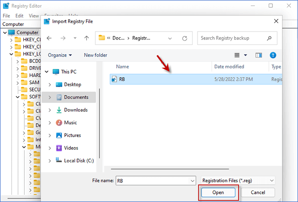Image resolution: width=298 pixels, height=202 pixels.
Task: Create a New folder
Action: (95, 55)
